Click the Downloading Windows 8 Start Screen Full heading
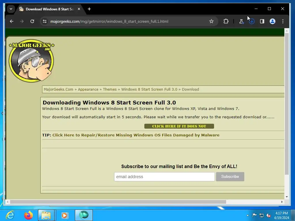295x221 pixels. tap(109, 103)
